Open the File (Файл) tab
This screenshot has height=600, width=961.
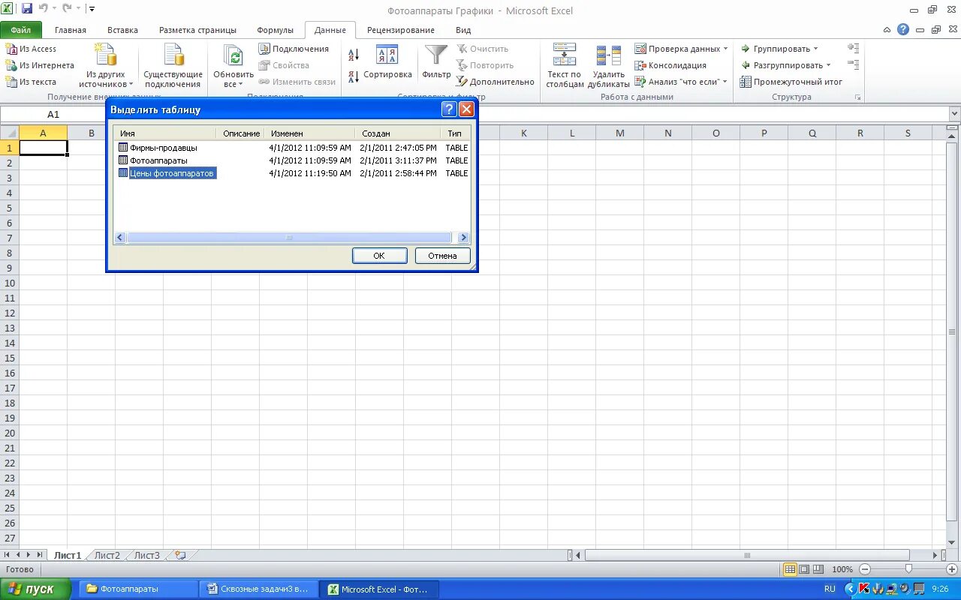tap(21, 30)
